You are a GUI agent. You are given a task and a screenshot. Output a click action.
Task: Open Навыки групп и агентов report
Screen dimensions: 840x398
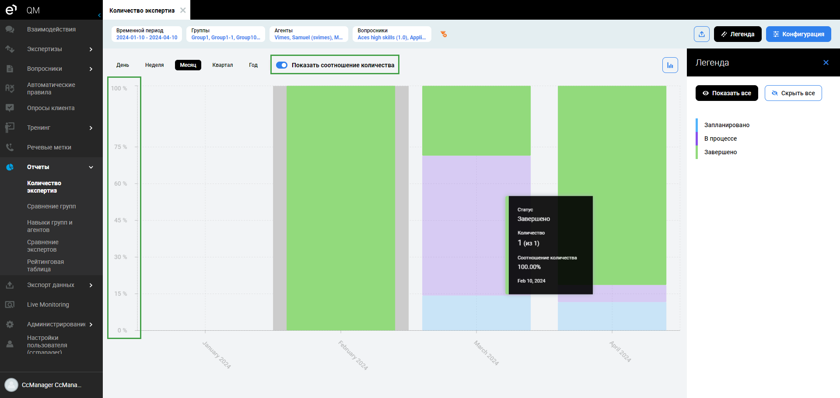point(50,226)
